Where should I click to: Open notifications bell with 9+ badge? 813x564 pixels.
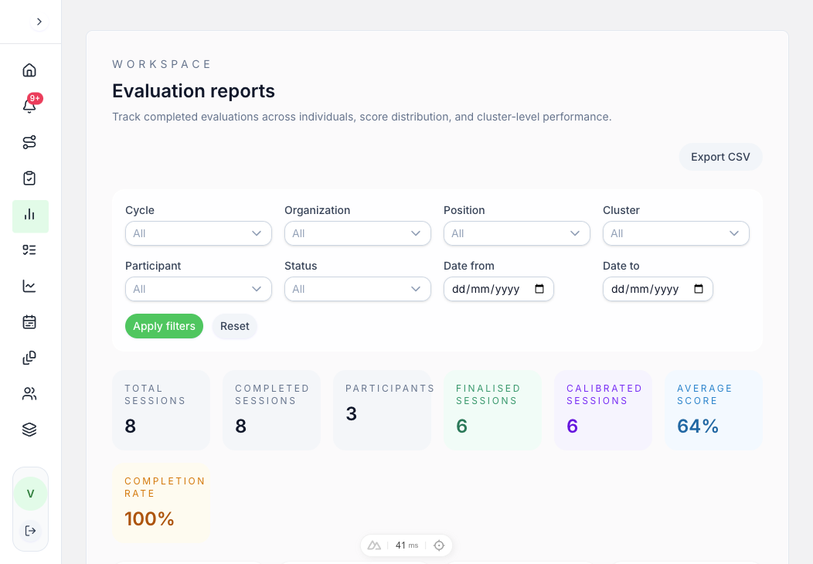(29, 106)
